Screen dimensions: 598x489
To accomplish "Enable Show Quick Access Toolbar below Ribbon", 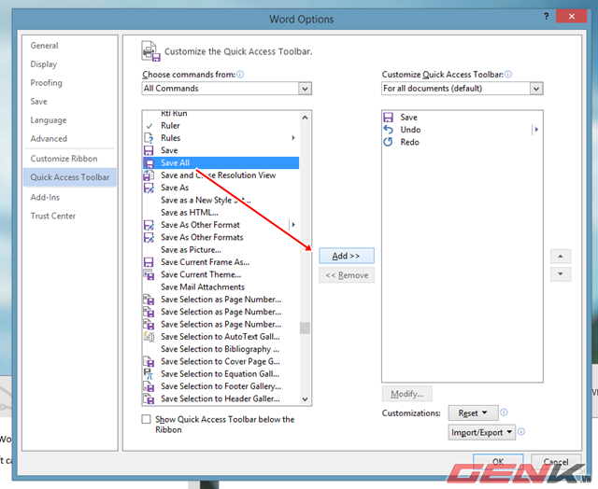I will 146,420.
